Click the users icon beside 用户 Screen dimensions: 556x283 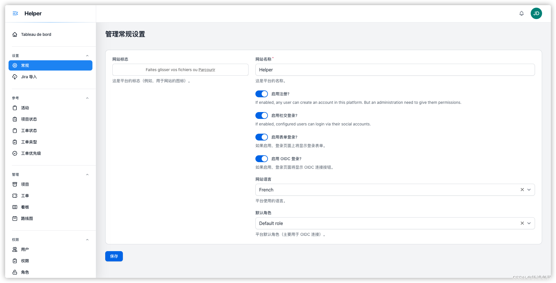(x=15, y=249)
